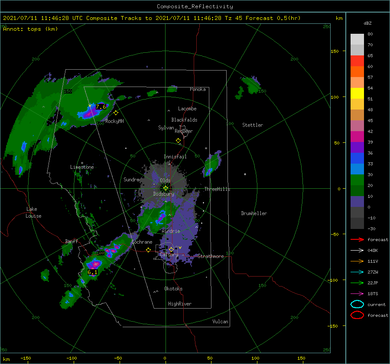Viewport: 390px width, 364px height.
Task: Click the timestamp header text
Action: [x=152, y=18]
